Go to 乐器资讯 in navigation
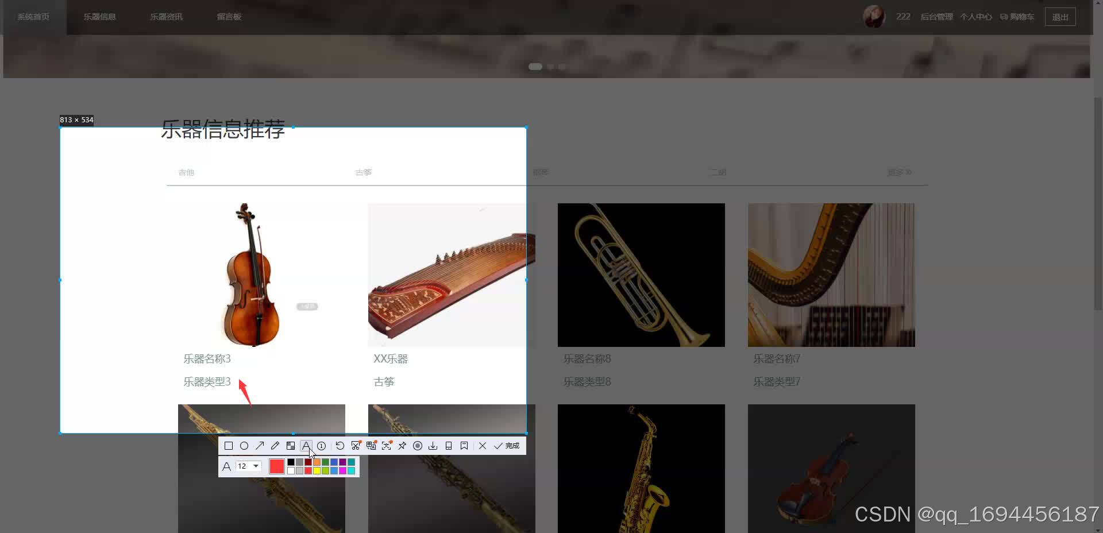The height and width of the screenshot is (533, 1103). coord(167,17)
